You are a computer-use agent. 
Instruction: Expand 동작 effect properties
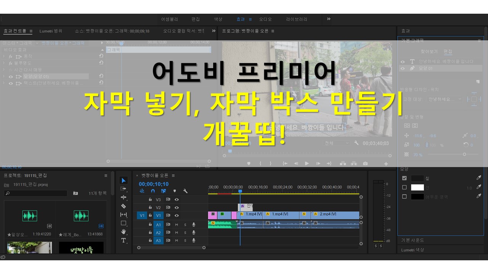point(4,56)
